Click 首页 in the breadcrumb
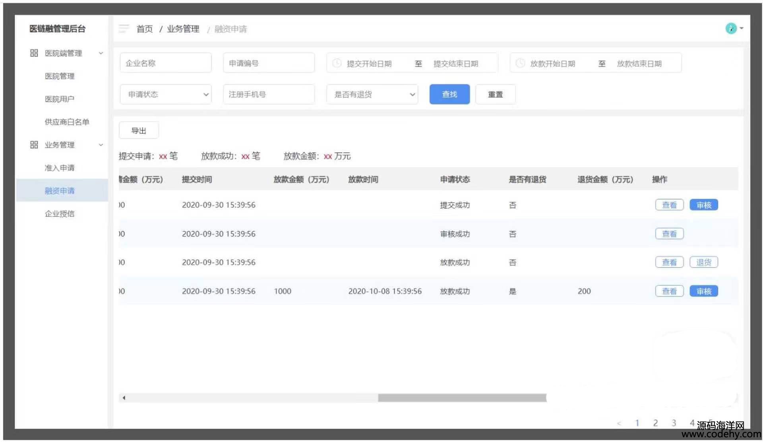This screenshot has width=763, height=442. [145, 29]
